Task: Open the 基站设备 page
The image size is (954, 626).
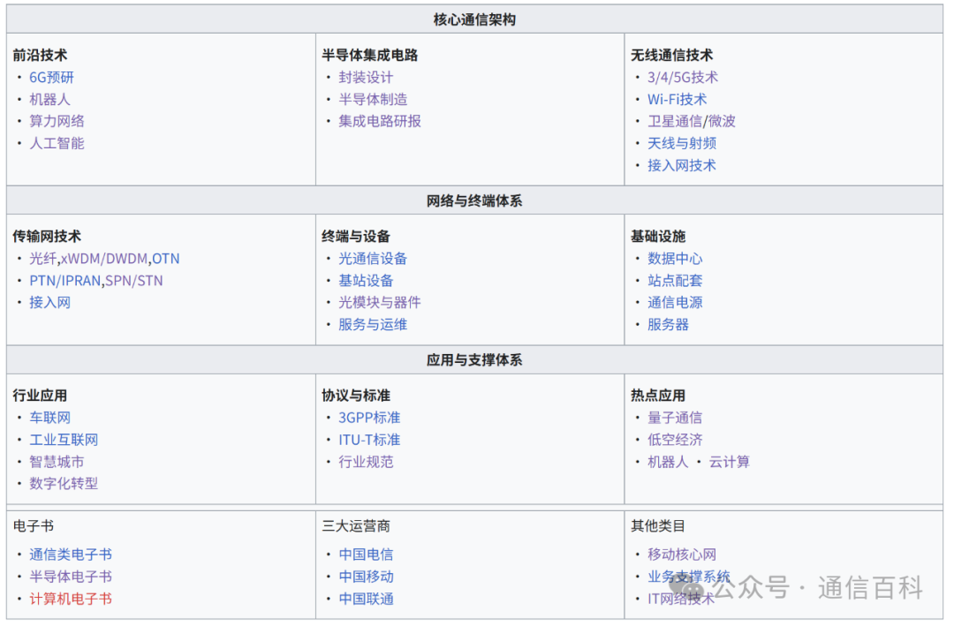Action: (x=366, y=281)
